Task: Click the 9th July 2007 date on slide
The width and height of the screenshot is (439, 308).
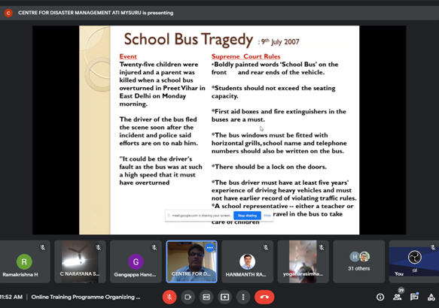Action: coord(280,41)
